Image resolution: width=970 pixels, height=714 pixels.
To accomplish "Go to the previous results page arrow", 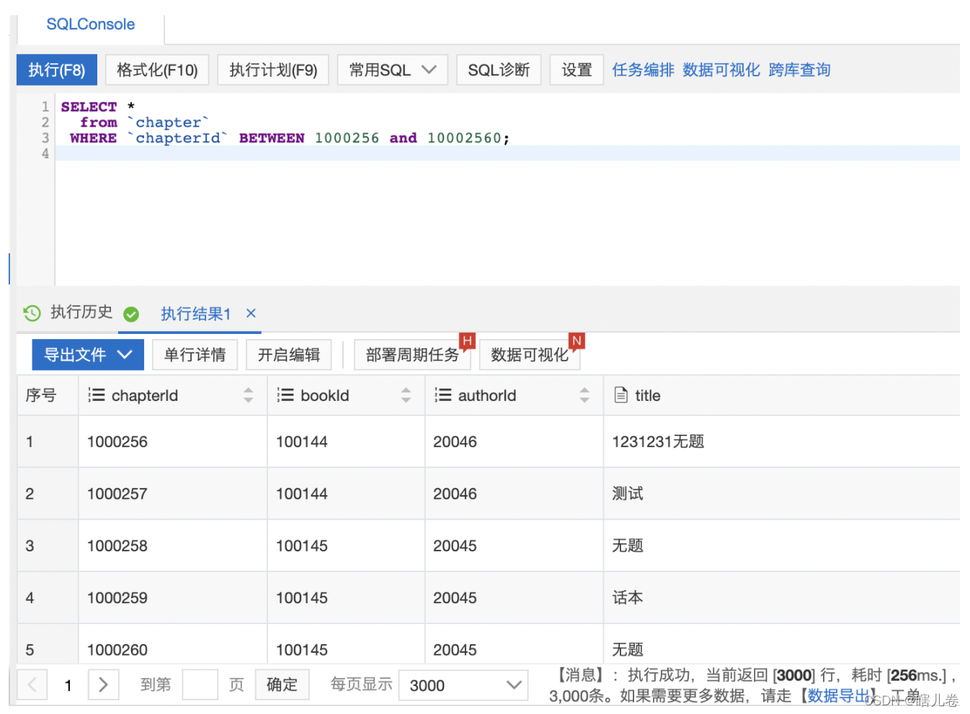I will pos(32,684).
